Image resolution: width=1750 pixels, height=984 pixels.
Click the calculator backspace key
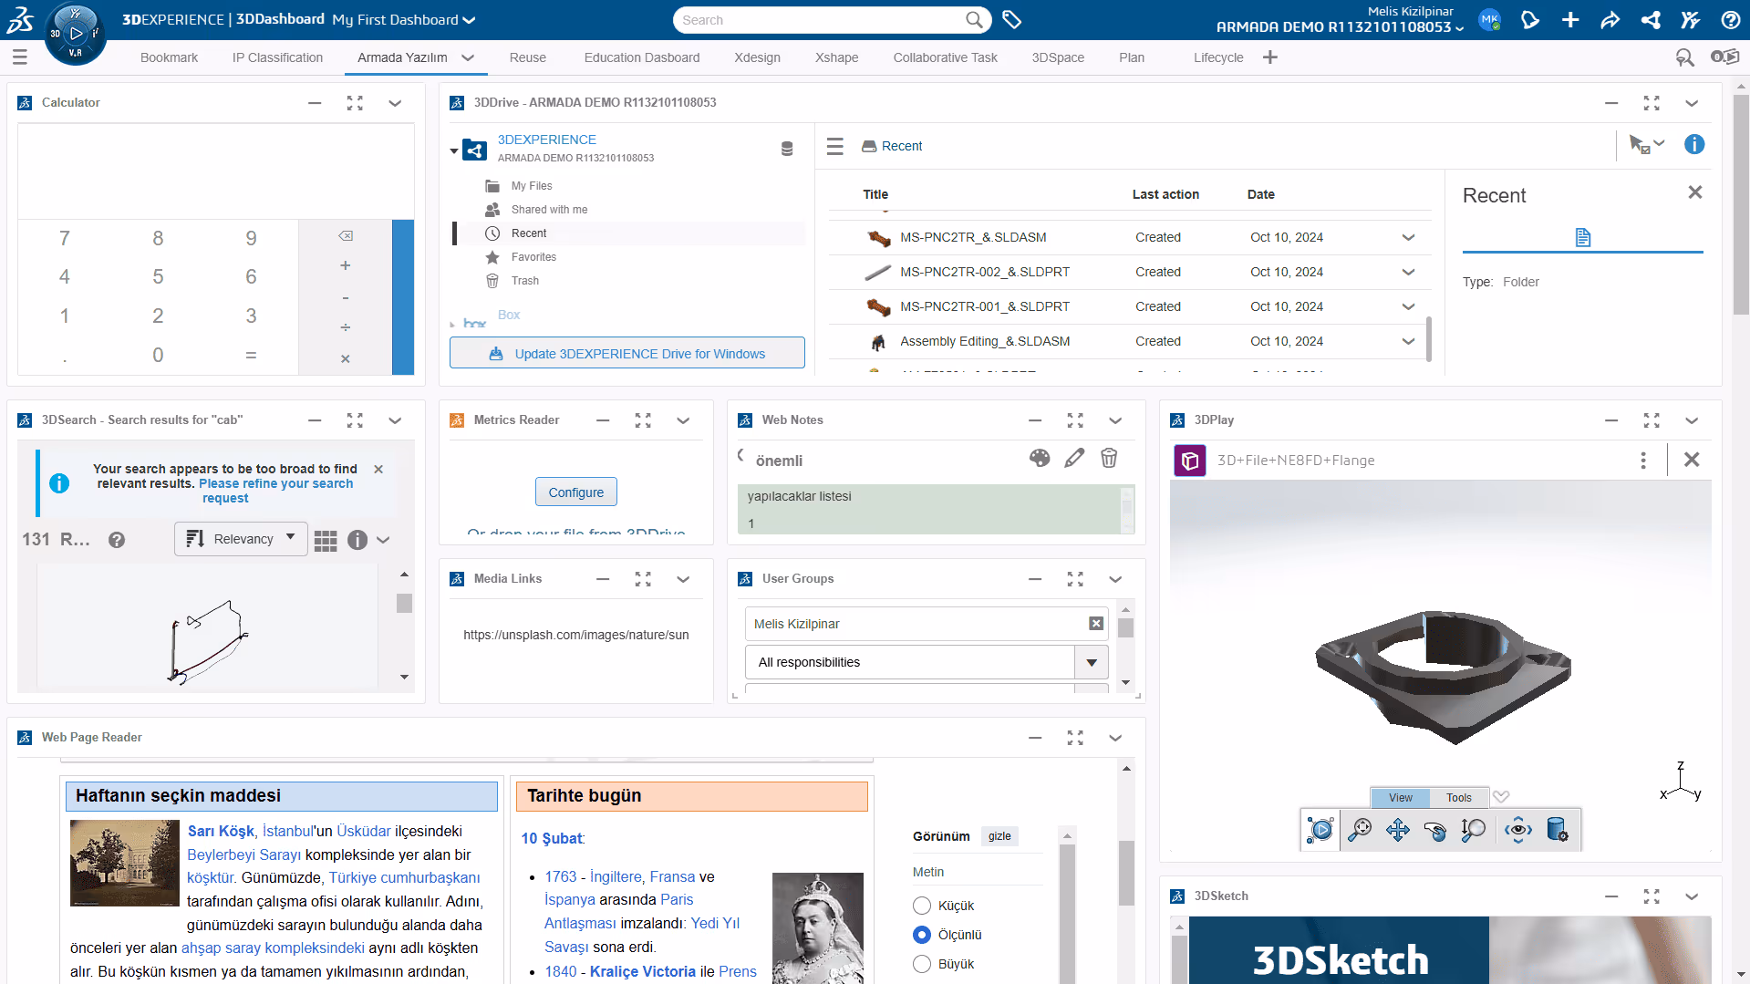click(346, 236)
